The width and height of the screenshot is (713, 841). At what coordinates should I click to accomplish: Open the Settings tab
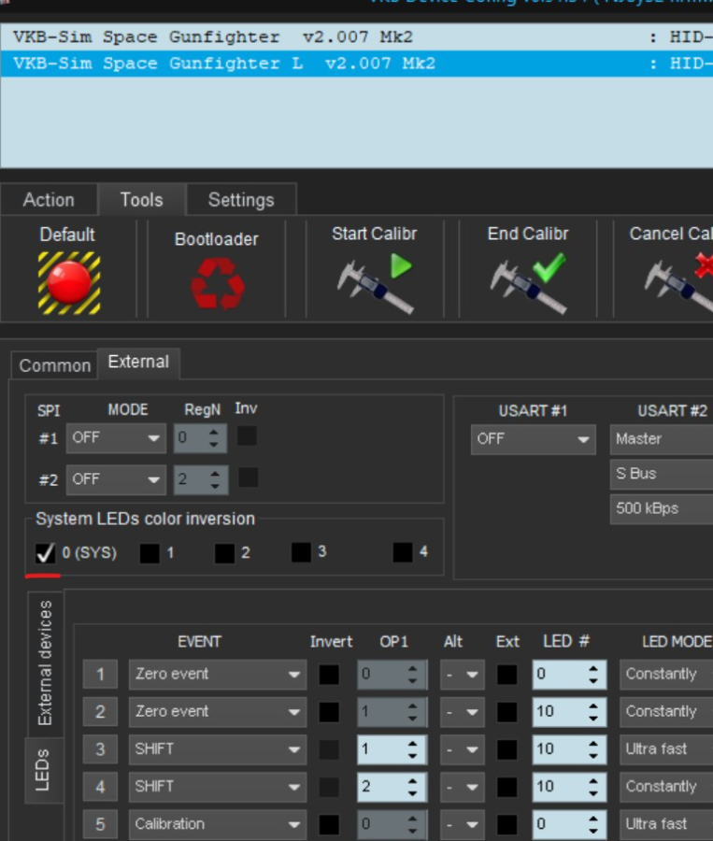point(241,200)
